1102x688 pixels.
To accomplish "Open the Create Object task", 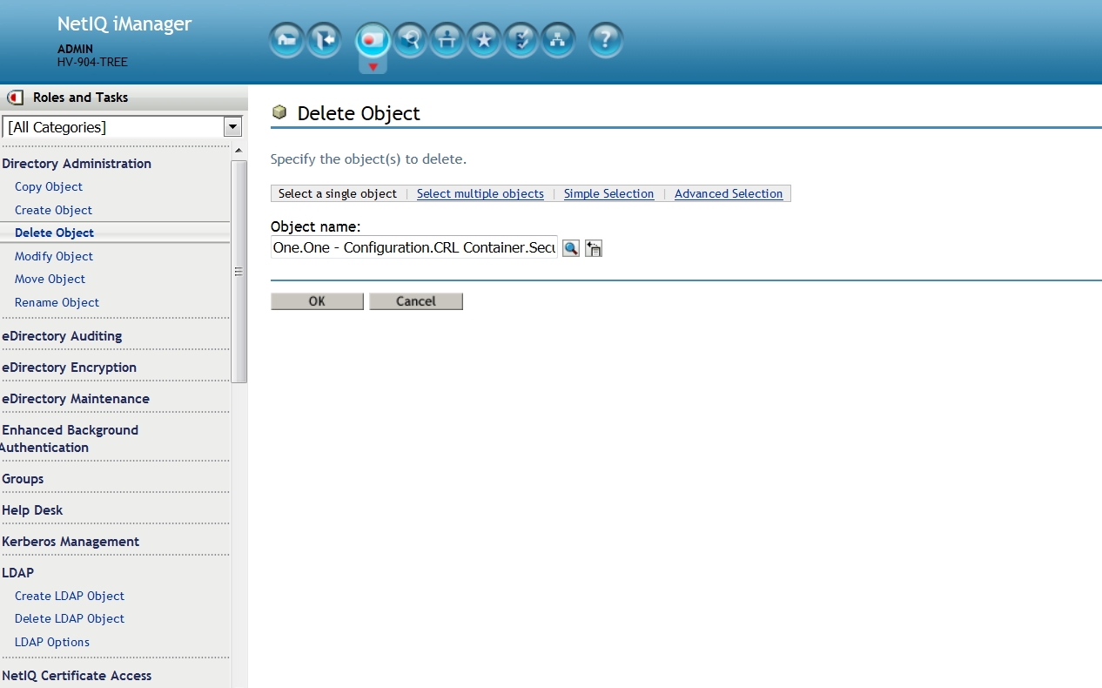I will (x=53, y=210).
